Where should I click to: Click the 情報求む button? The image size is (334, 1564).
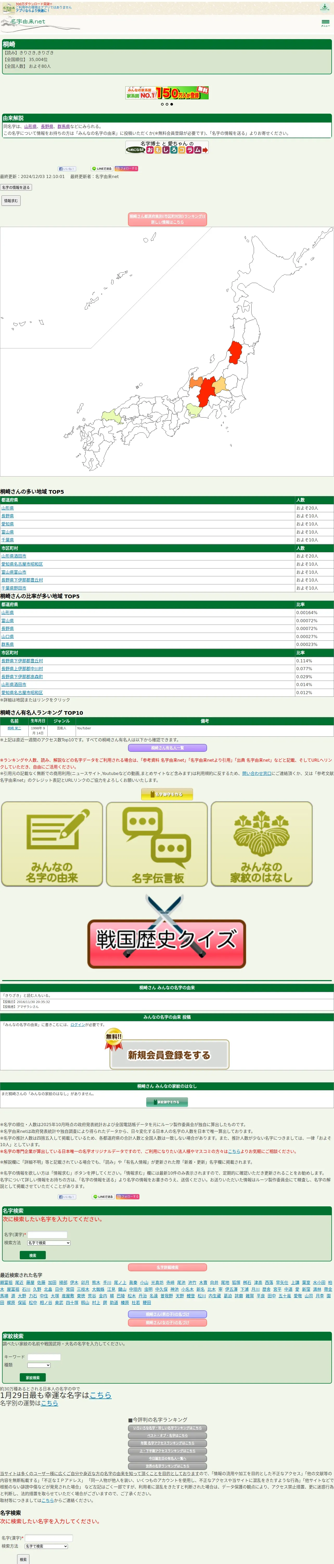(11, 200)
